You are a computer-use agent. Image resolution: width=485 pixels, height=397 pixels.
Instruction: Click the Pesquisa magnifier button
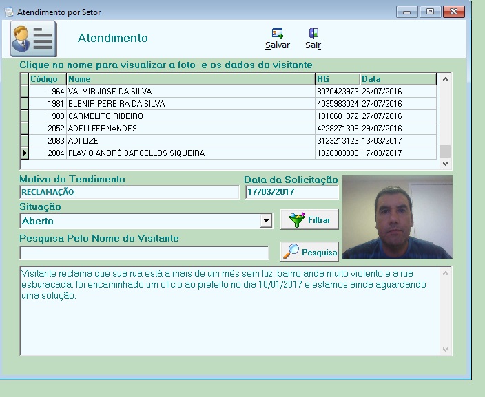pos(309,252)
